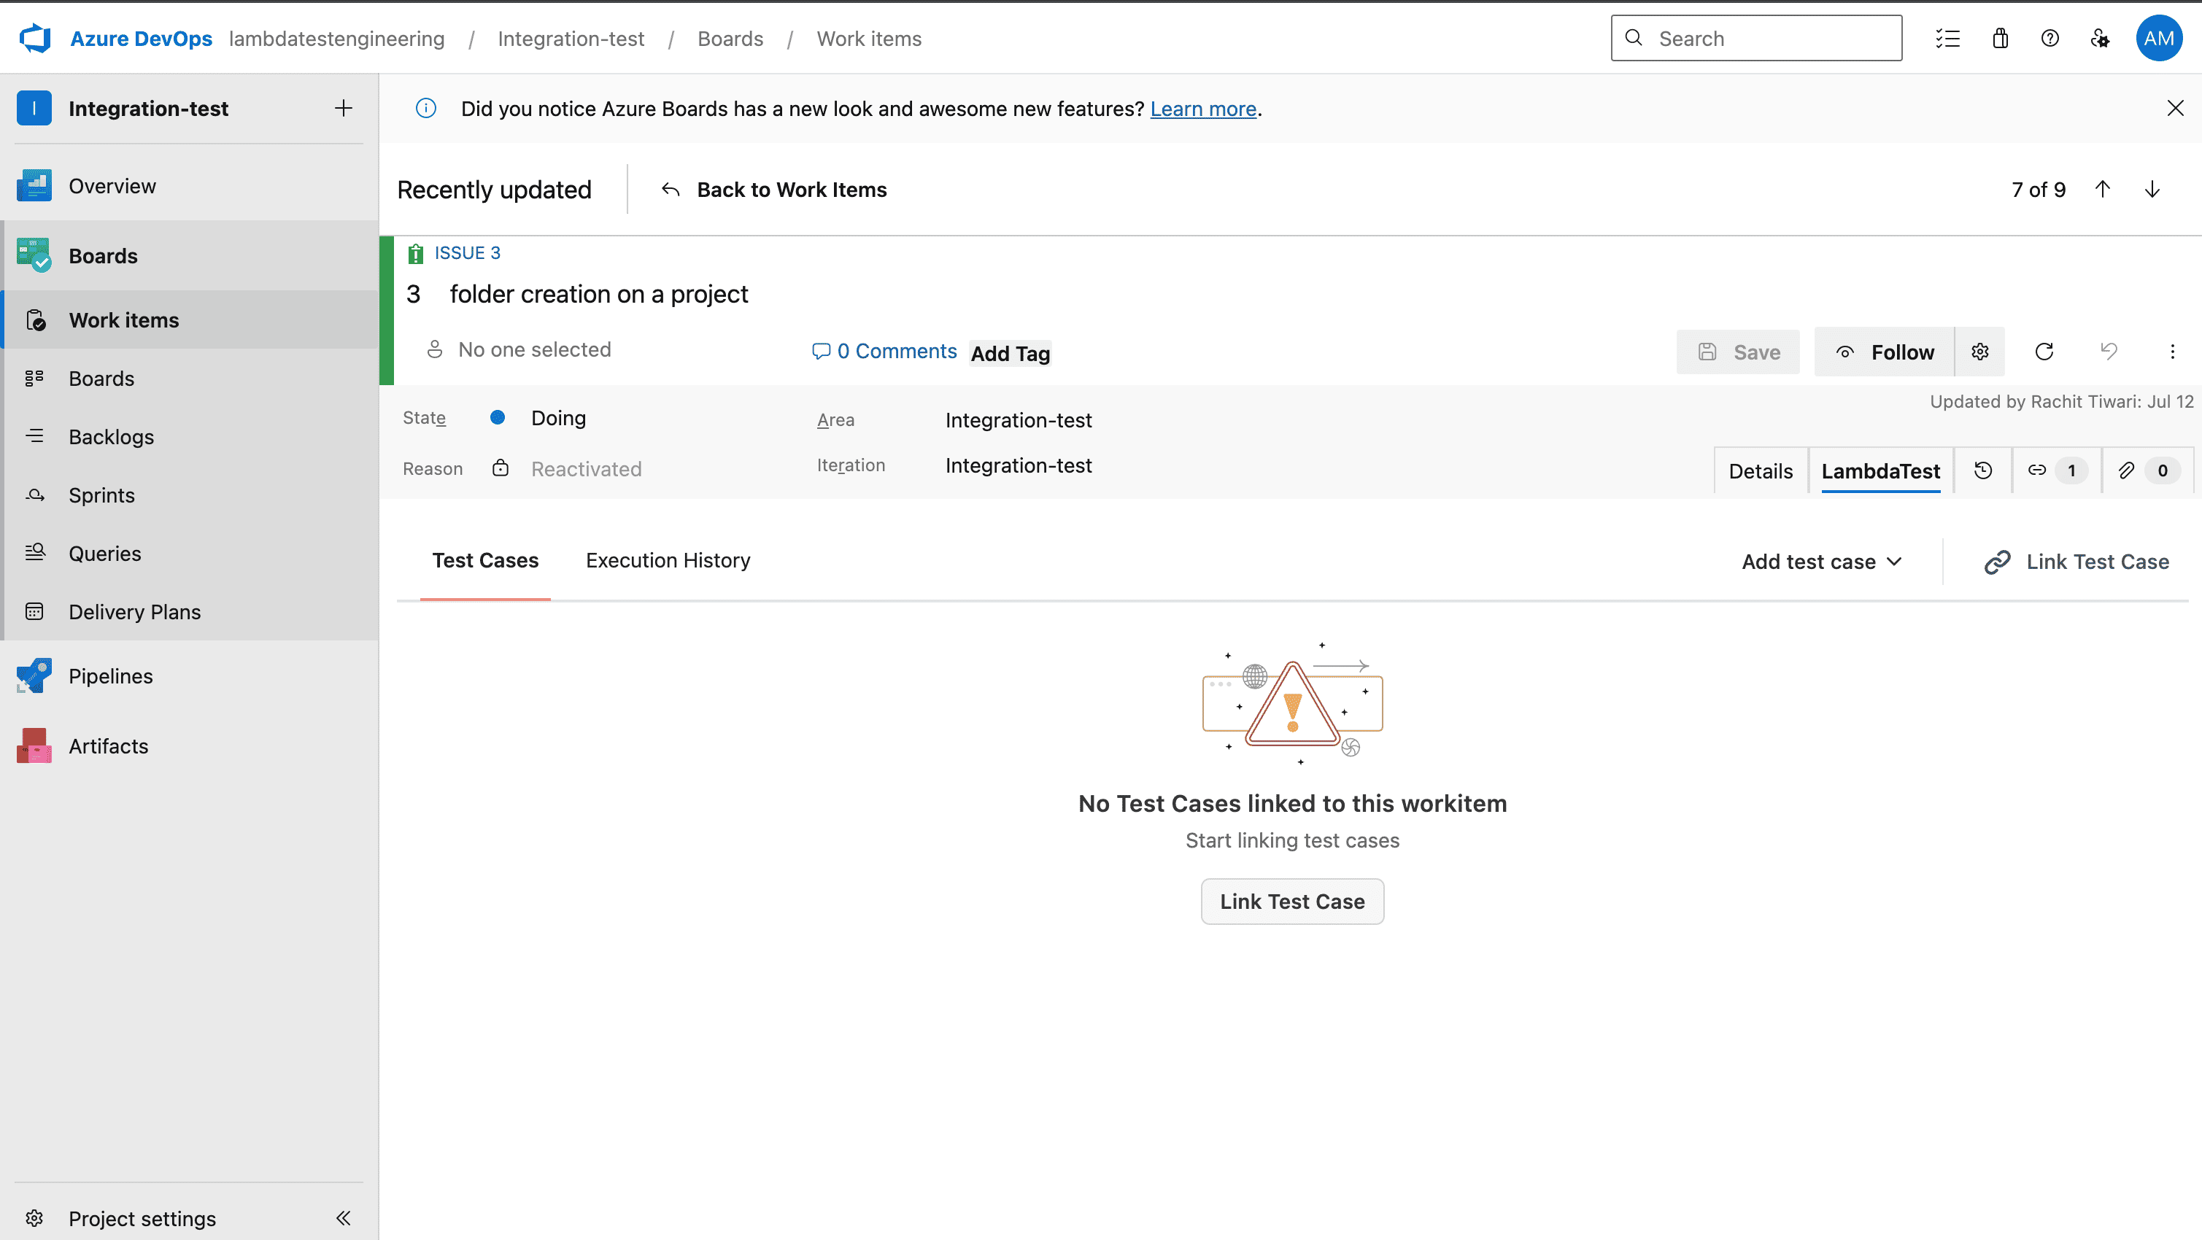
Task: Switch to the Execution History tab
Action: pos(668,559)
